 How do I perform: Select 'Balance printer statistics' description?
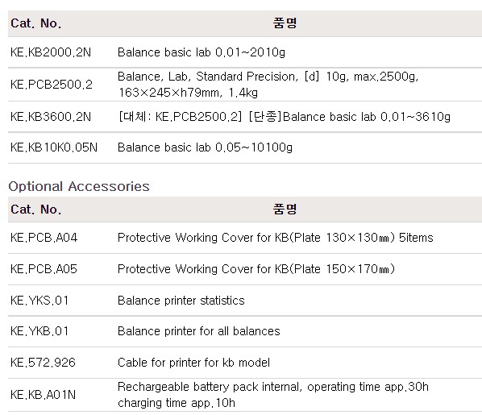coord(181,301)
